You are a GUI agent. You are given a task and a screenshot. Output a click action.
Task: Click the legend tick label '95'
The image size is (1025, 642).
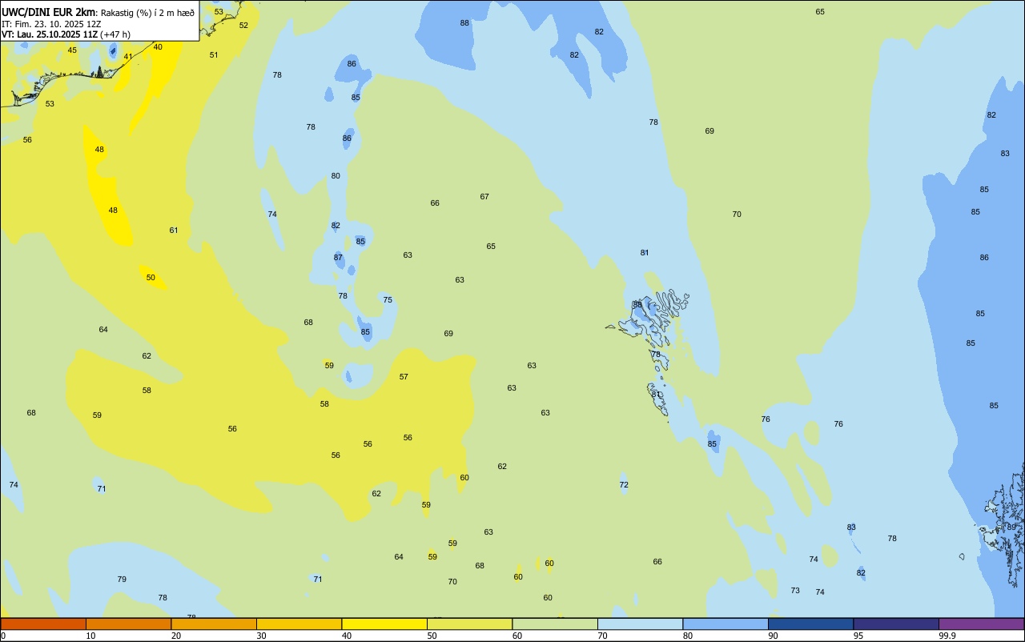858,636
